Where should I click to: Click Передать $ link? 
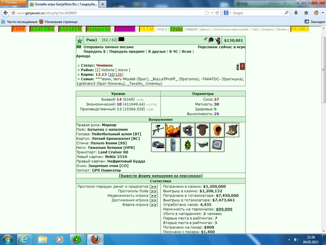pos(94,52)
